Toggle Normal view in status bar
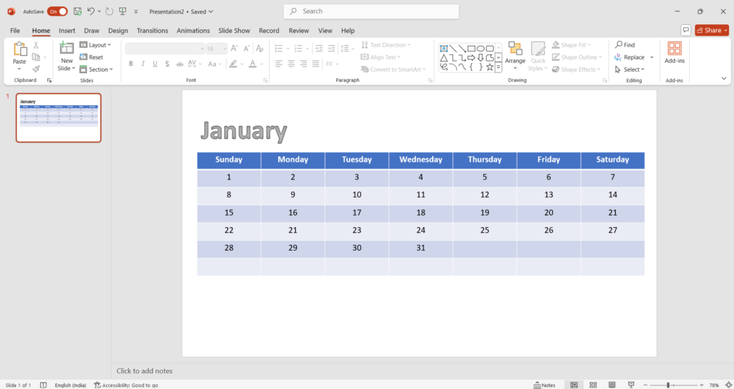This screenshot has height=389, width=734. pyautogui.click(x=573, y=385)
